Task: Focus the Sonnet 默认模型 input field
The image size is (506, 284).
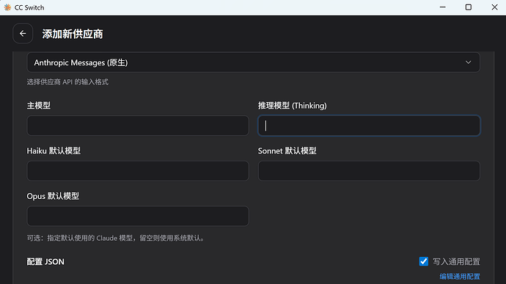Action: coord(369,170)
